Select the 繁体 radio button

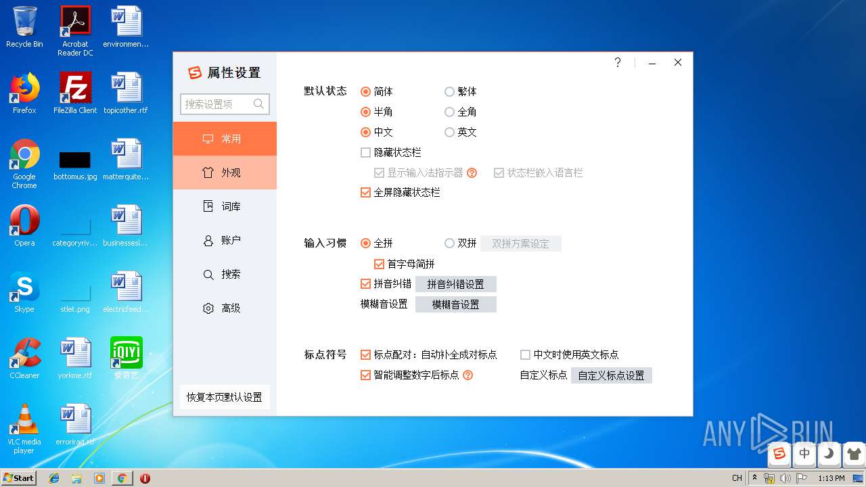[449, 91]
